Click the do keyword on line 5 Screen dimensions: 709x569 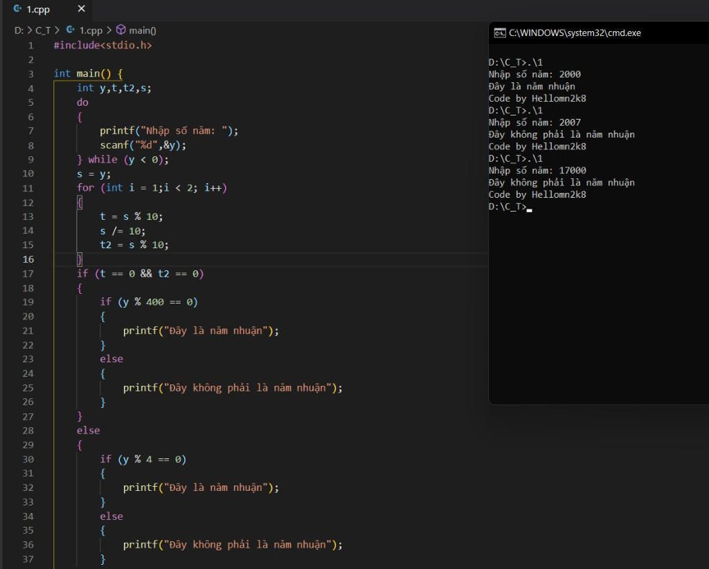(x=82, y=102)
